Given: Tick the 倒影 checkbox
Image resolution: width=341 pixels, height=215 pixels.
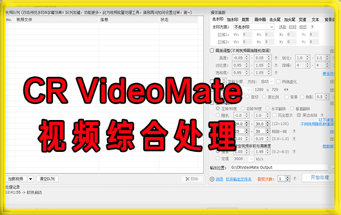Looking at the screenshot, I should (302, 97).
